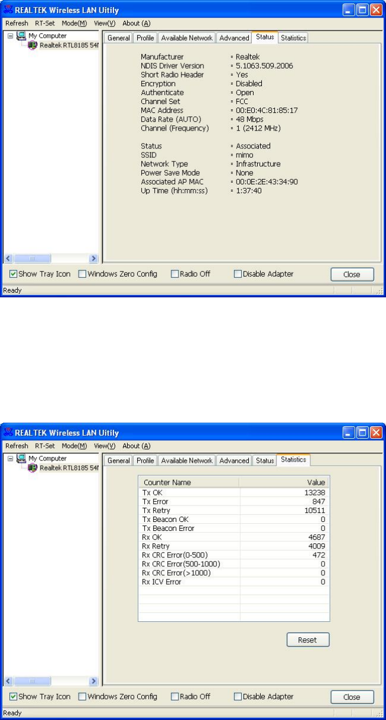Open the Refresh menu in the Status window
The width and height of the screenshot is (386, 720).
[17, 23]
